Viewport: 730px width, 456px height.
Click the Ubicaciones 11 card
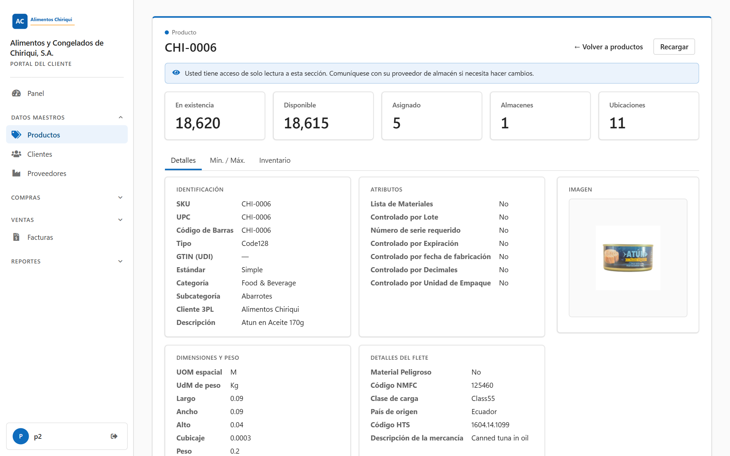649,116
